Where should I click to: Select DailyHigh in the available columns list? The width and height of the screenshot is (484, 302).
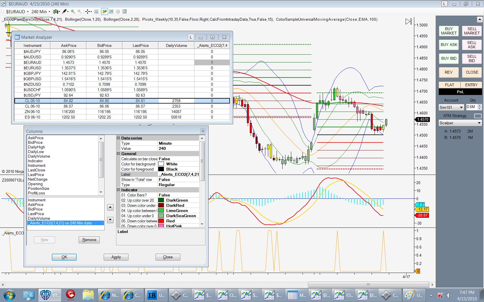coord(36,147)
